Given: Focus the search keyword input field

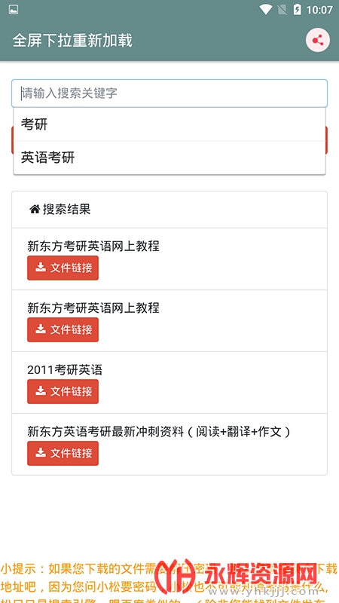Looking at the screenshot, I should [169, 93].
